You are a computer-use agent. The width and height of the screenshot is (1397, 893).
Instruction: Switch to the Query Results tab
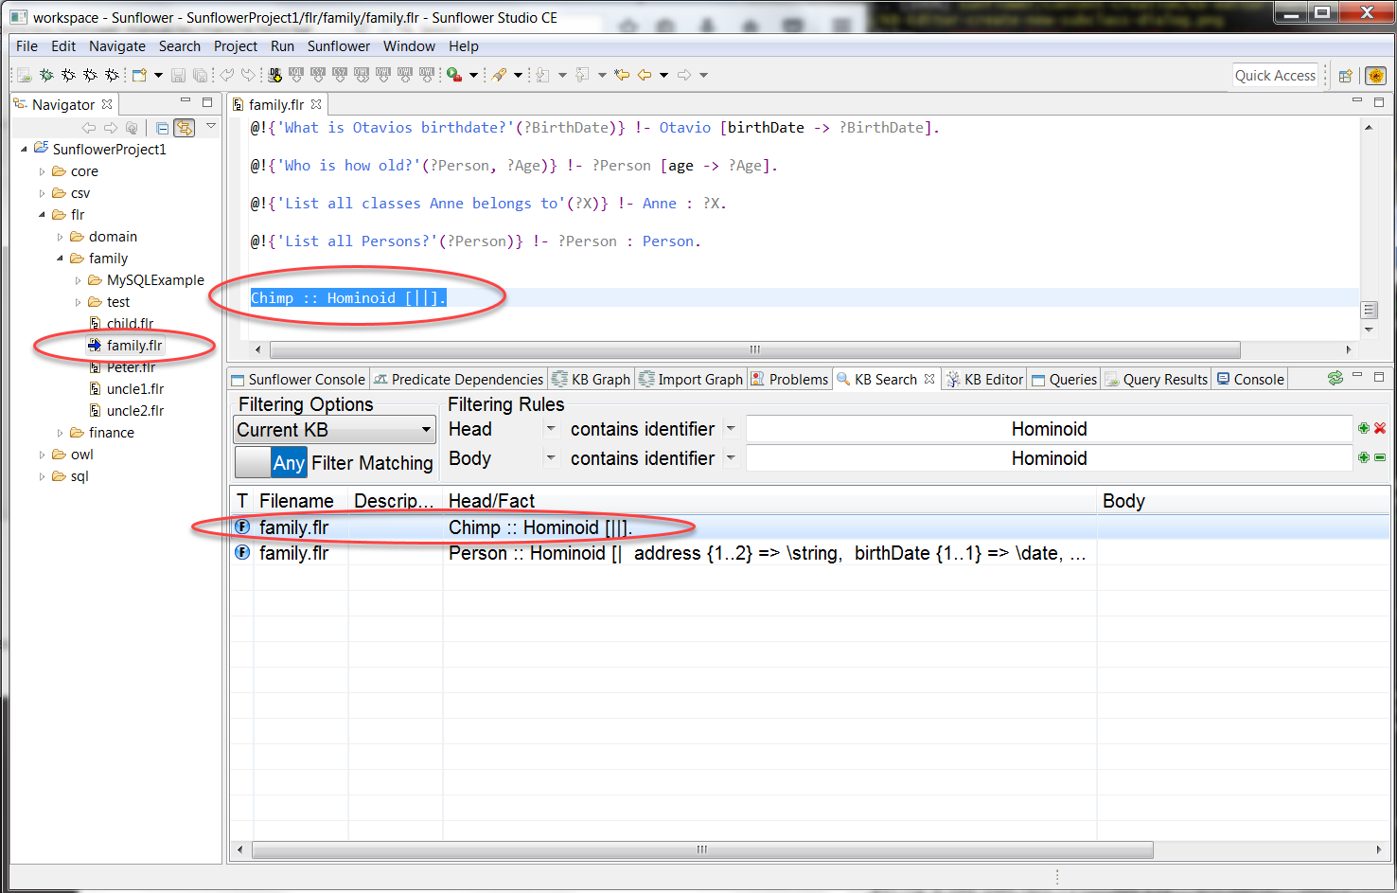1157,379
